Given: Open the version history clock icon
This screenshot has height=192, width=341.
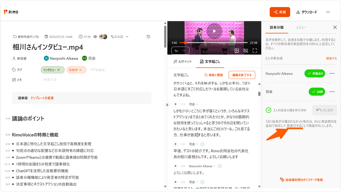Looking at the screenshot, I should (148, 37).
